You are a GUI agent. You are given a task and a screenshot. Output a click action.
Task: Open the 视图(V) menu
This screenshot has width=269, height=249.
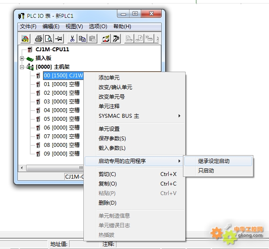click(74, 27)
